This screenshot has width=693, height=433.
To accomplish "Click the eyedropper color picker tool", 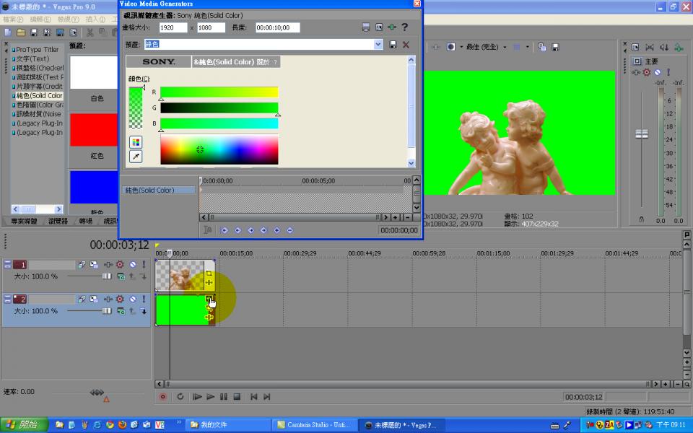I will tap(136, 157).
